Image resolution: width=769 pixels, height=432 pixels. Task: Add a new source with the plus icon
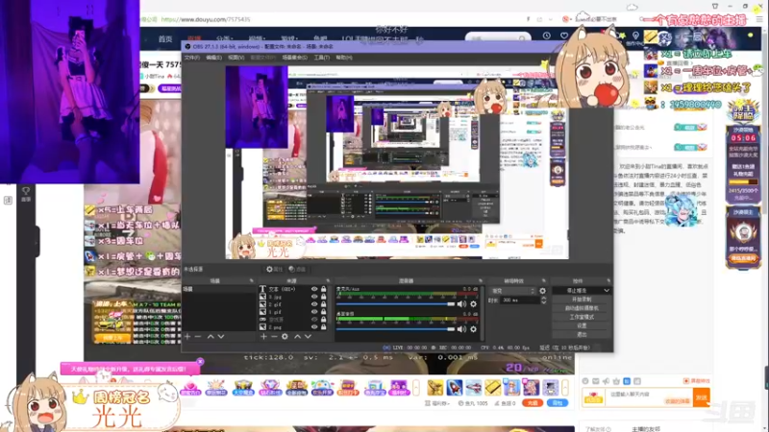click(263, 337)
